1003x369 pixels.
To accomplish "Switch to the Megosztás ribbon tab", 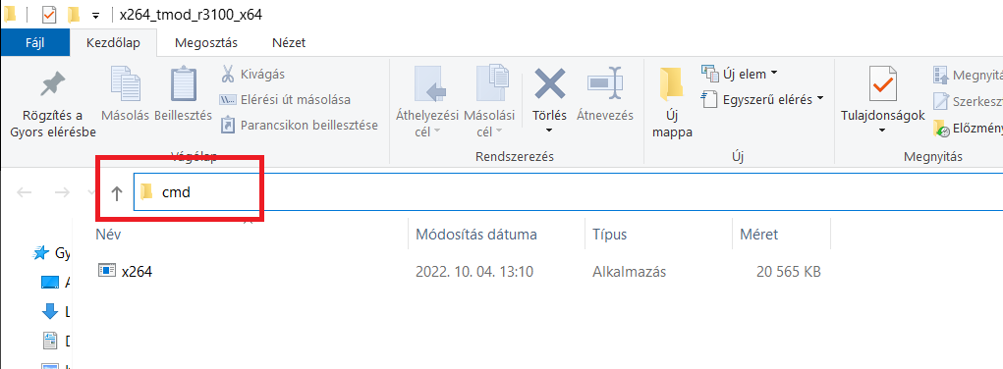I will click(206, 43).
